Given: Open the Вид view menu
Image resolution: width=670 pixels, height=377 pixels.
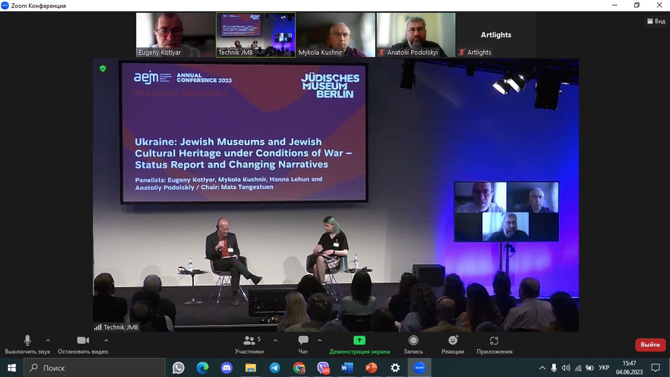Looking at the screenshot, I should tap(656, 21).
